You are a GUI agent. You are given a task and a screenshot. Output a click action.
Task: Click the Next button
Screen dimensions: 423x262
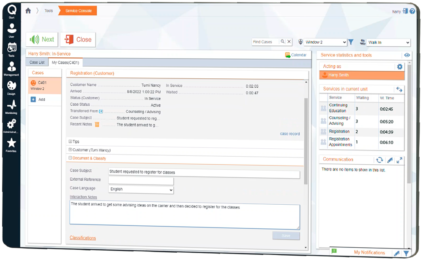coord(42,40)
